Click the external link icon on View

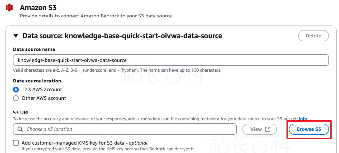[268, 129]
